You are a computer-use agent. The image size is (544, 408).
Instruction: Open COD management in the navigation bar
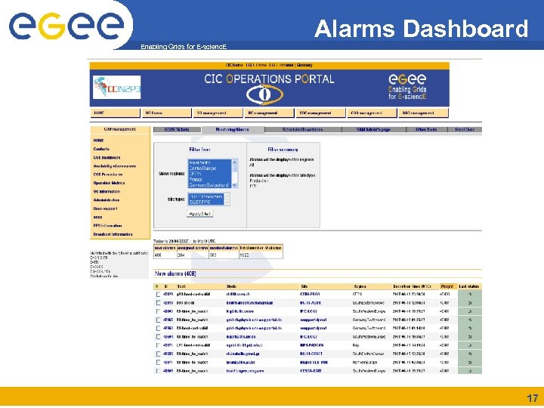point(372,113)
